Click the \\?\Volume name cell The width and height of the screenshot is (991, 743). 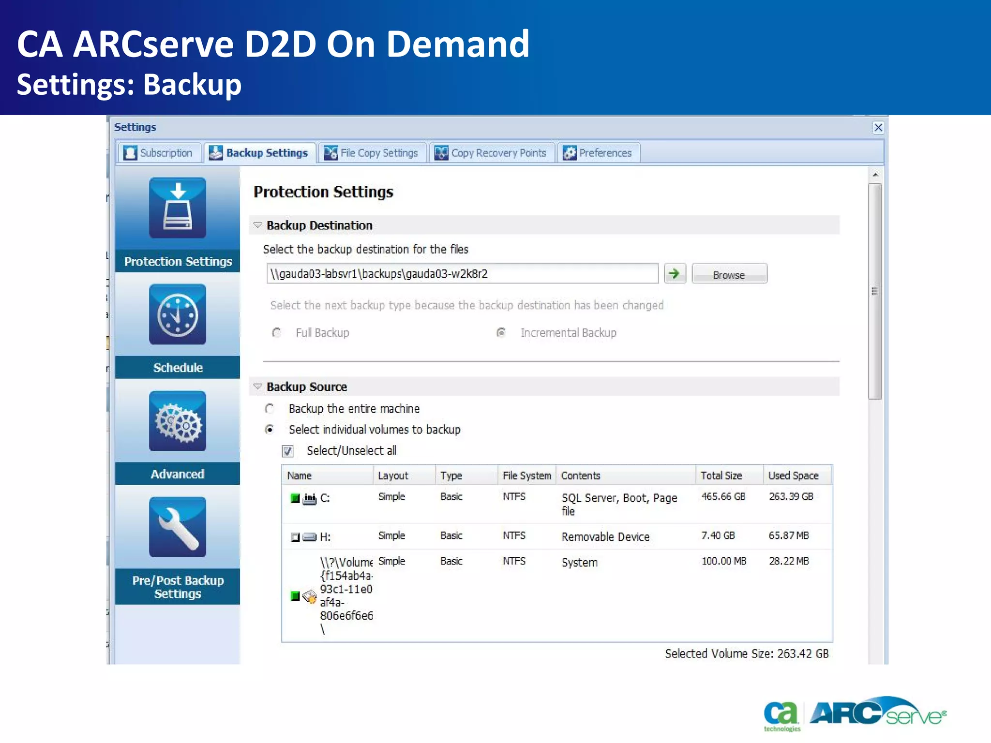[x=346, y=595]
